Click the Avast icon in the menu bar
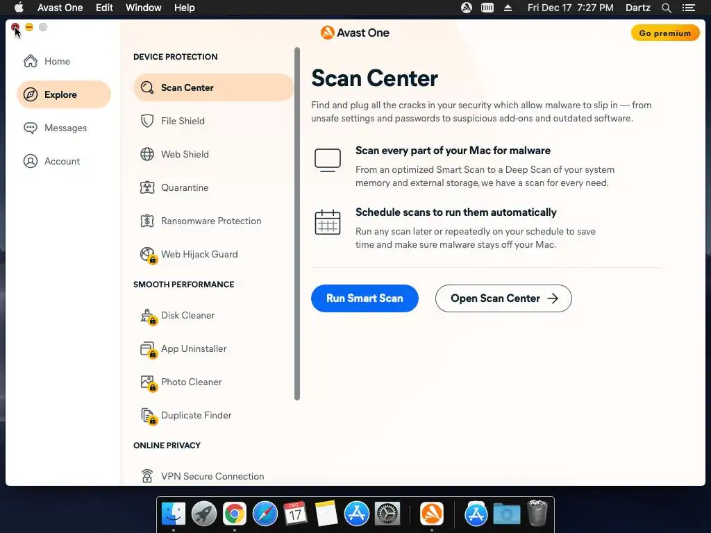 (466, 8)
